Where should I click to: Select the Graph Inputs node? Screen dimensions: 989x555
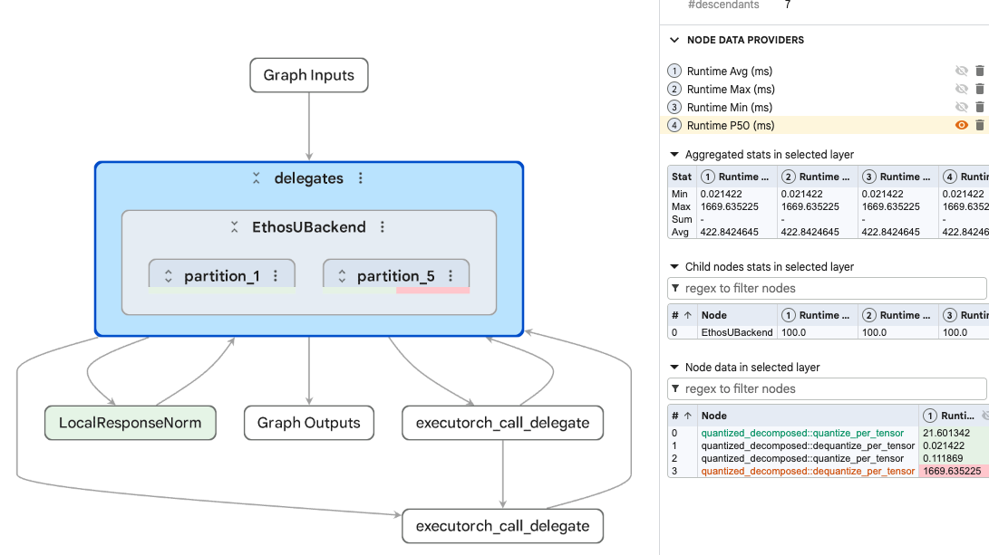309,75
